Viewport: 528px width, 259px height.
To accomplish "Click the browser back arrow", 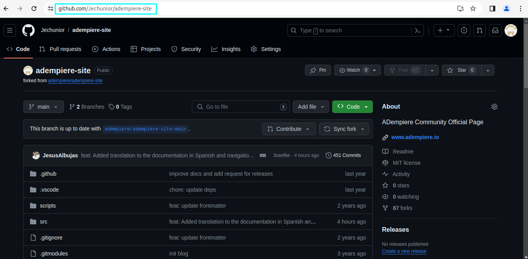I will pos(6,9).
